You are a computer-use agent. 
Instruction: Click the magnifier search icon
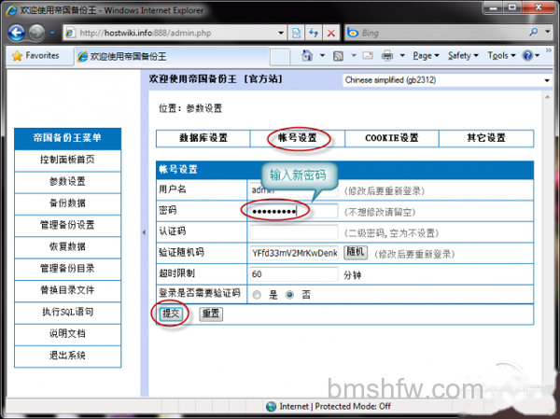click(534, 32)
